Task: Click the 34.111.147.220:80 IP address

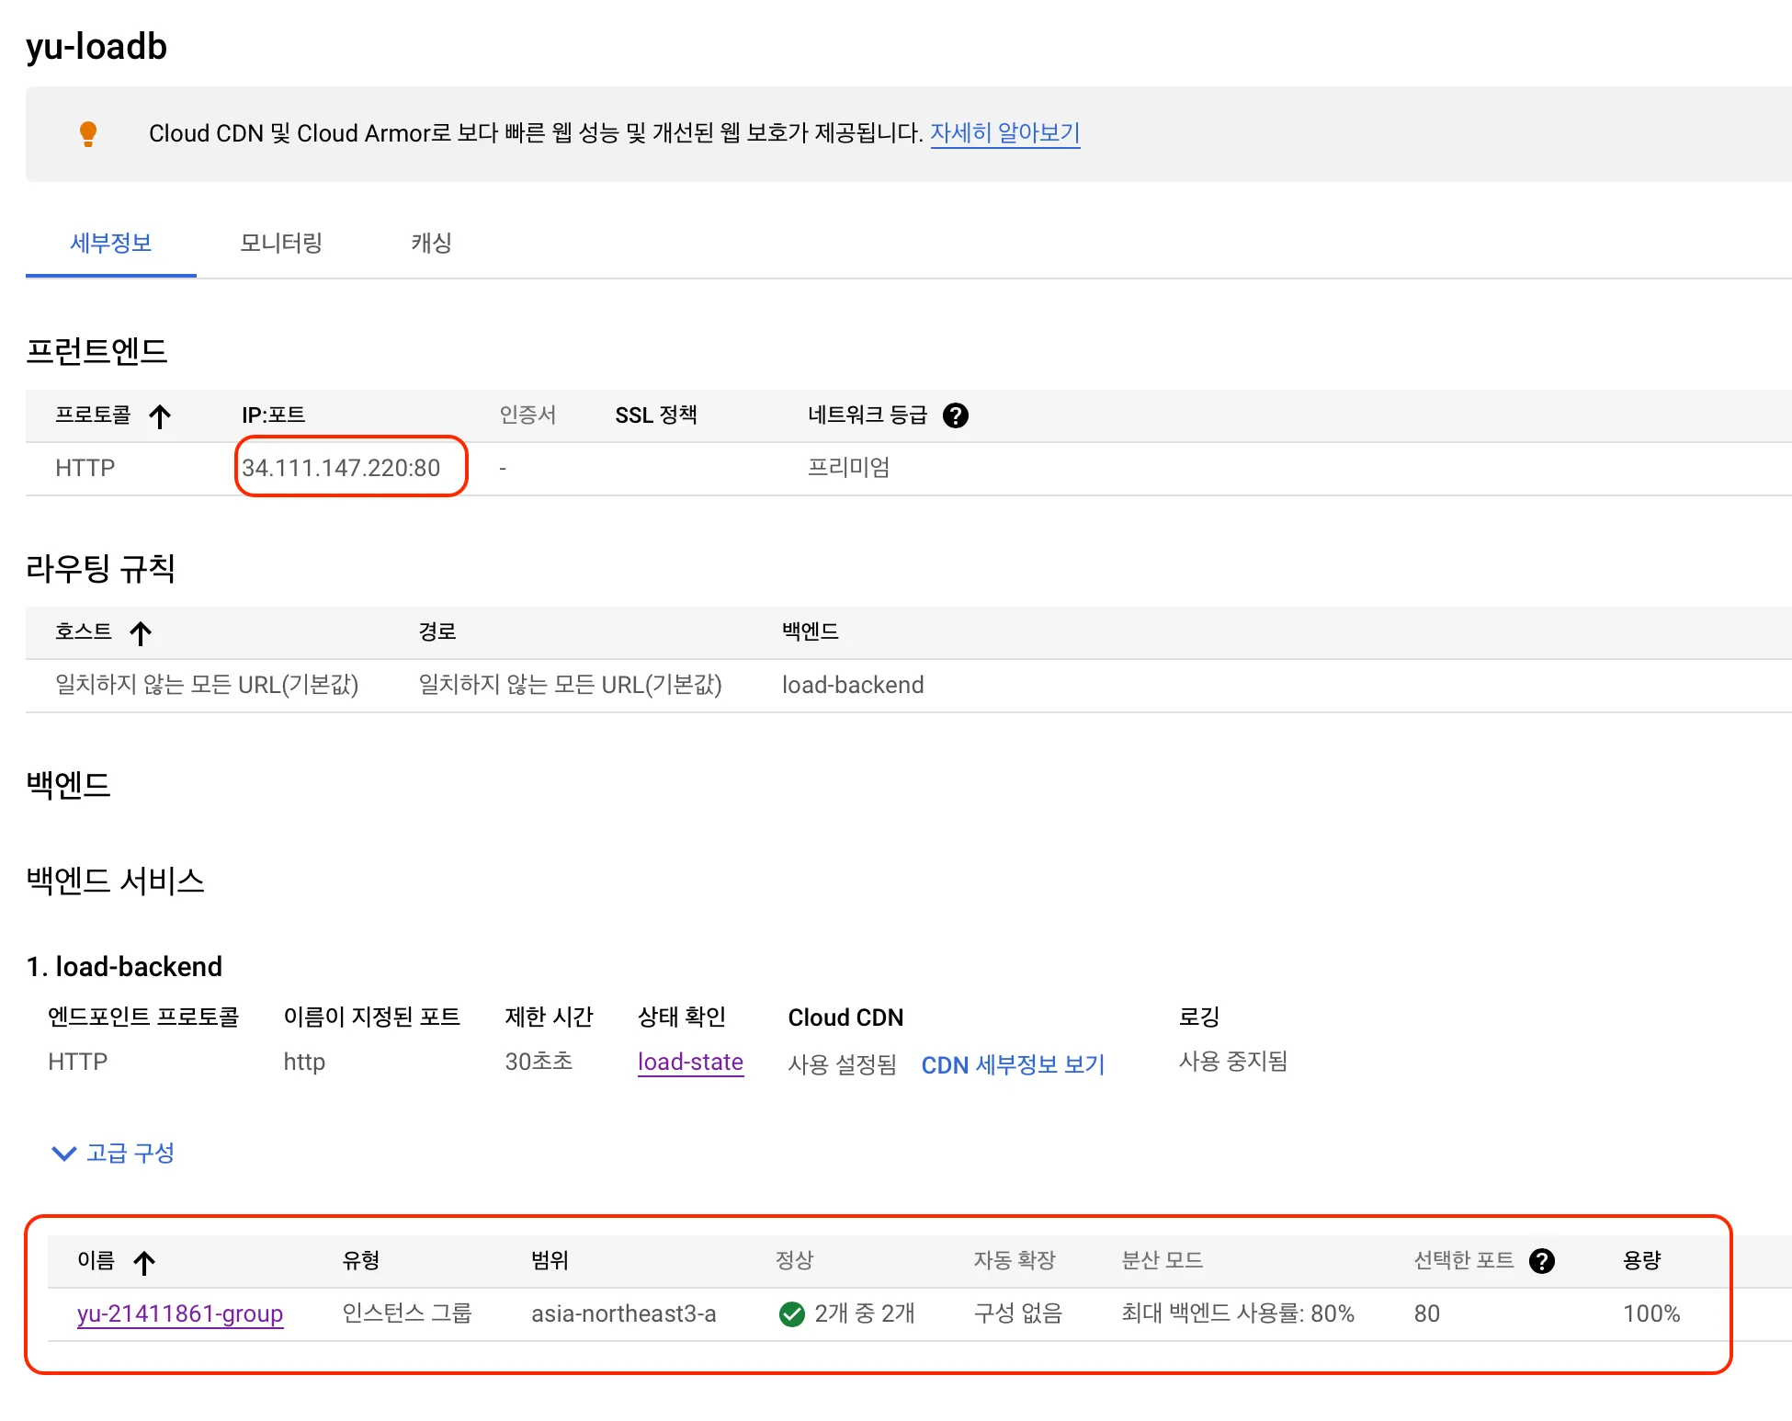Action: (341, 468)
